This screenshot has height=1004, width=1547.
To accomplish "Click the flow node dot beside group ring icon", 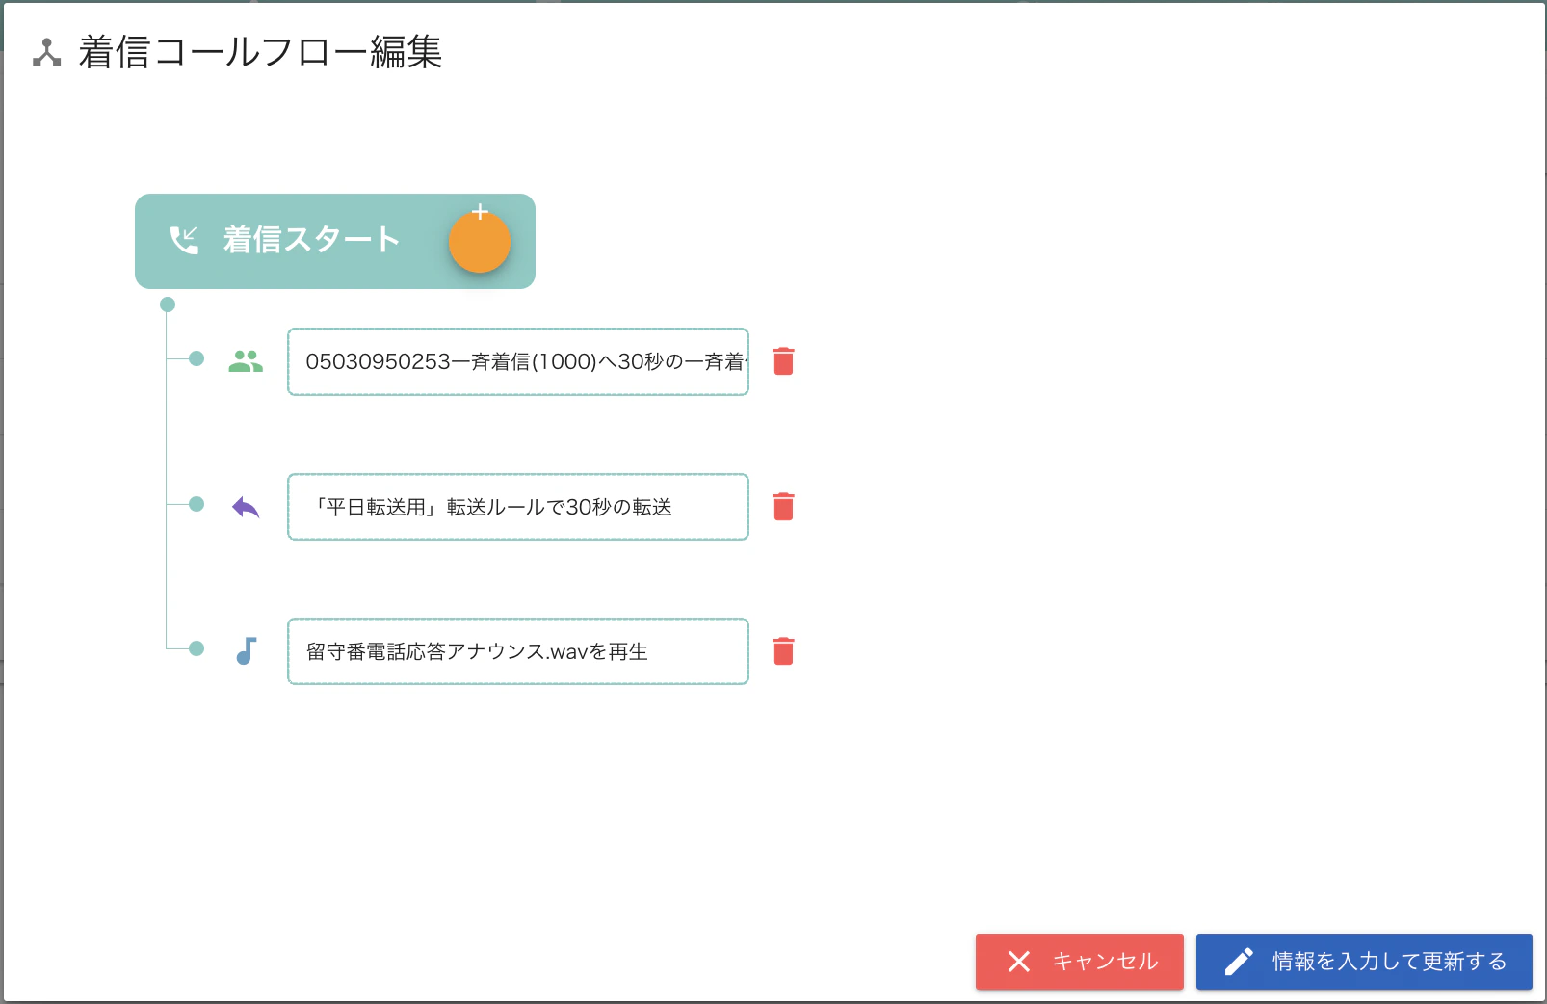I will pyautogui.click(x=197, y=358).
